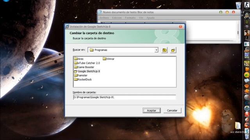The width and height of the screenshot is (250, 140).
Task: Open Ayuda menu in Bloc de notas
Action: [150, 18]
